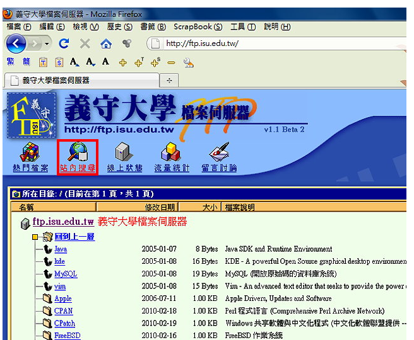This screenshot has height=340, width=414.
Task: Open the 工具 (T) menu
Action: [243, 27]
